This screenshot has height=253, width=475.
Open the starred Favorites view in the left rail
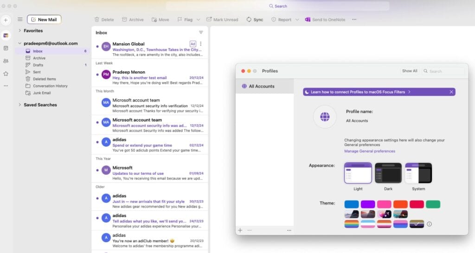click(6, 74)
